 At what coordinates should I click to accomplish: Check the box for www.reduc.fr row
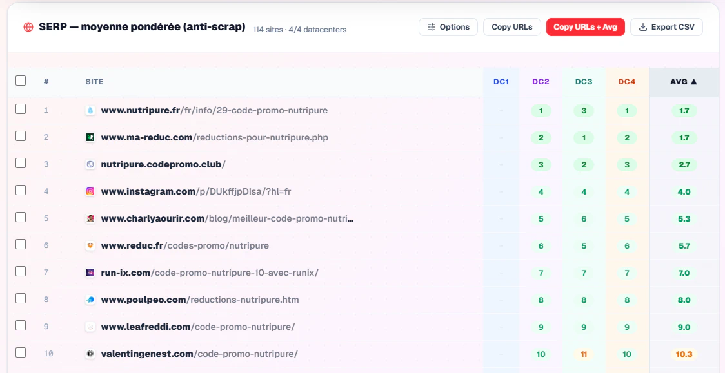point(21,244)
